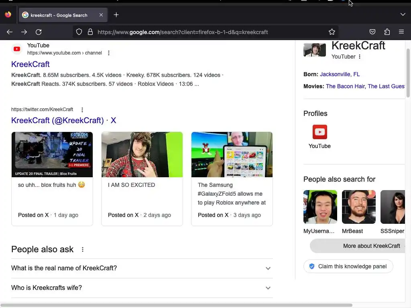Click the People also search for heading

point(339,179)
